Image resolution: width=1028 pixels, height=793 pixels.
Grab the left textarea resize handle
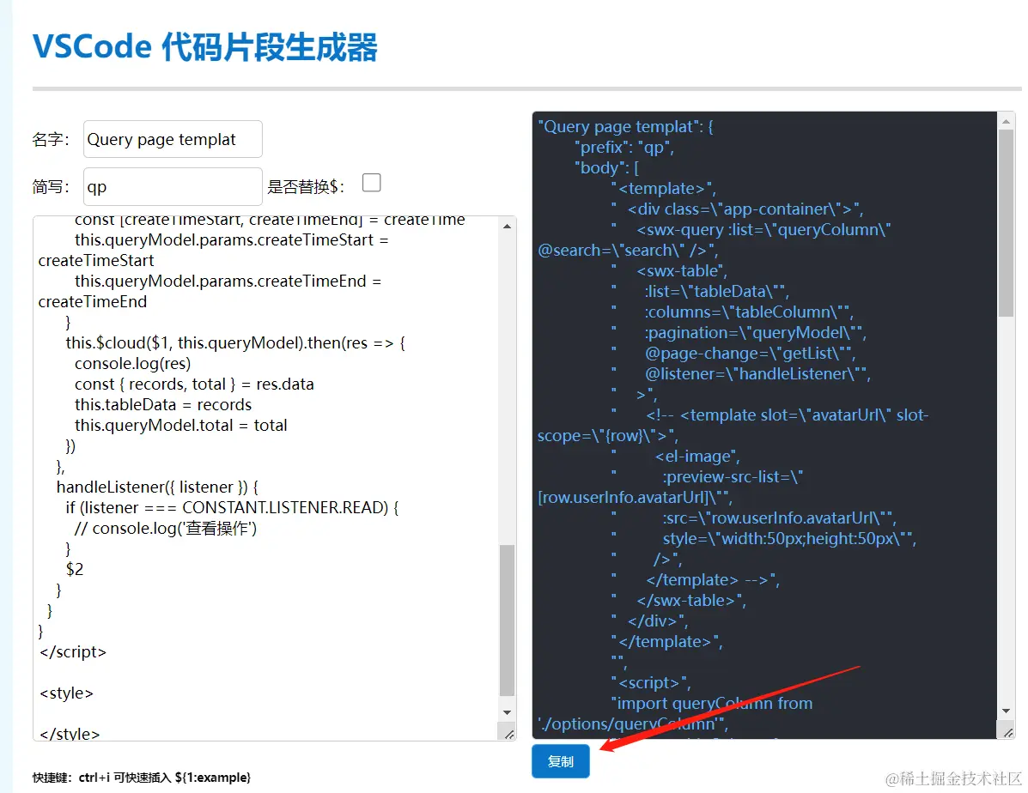pos(508,734)
